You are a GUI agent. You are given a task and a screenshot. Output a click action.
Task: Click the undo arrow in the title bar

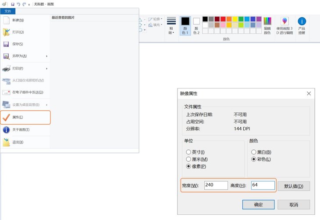coord(18,3)
